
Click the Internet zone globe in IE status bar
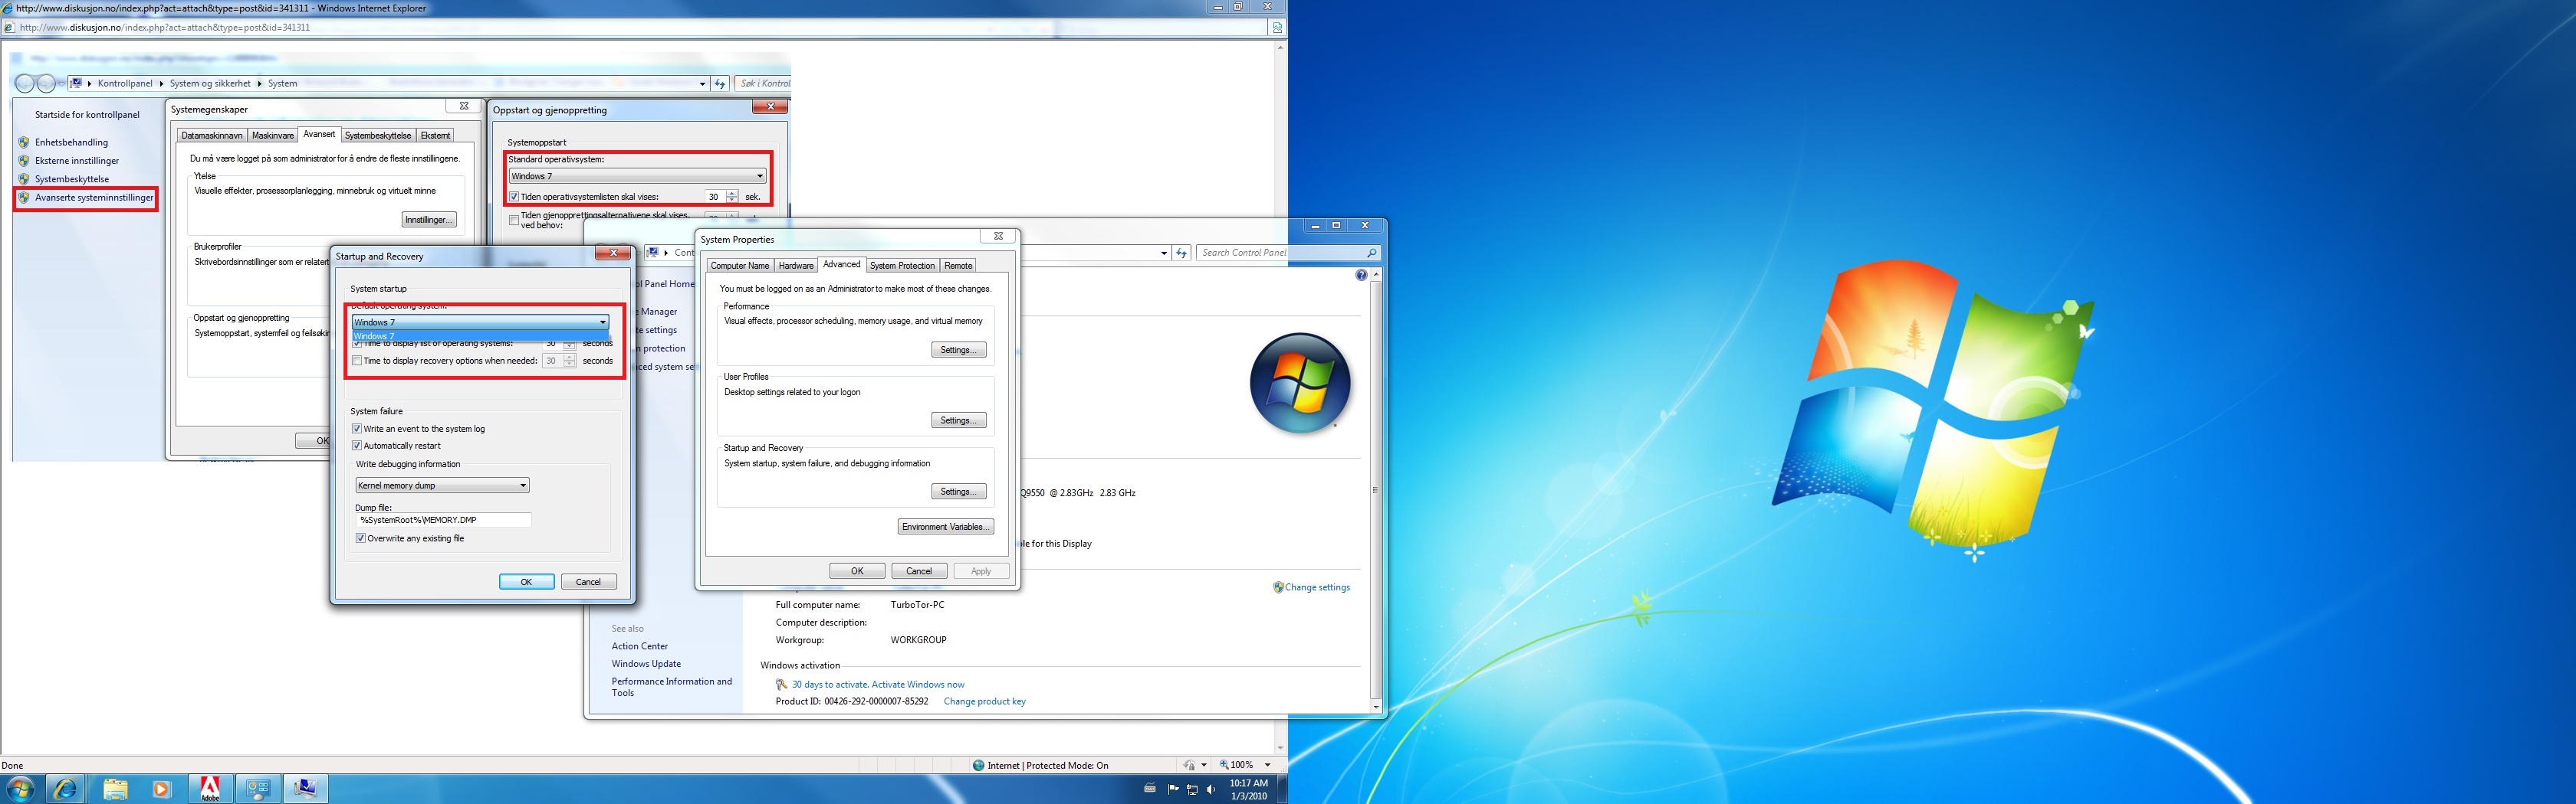coord(978,765)
